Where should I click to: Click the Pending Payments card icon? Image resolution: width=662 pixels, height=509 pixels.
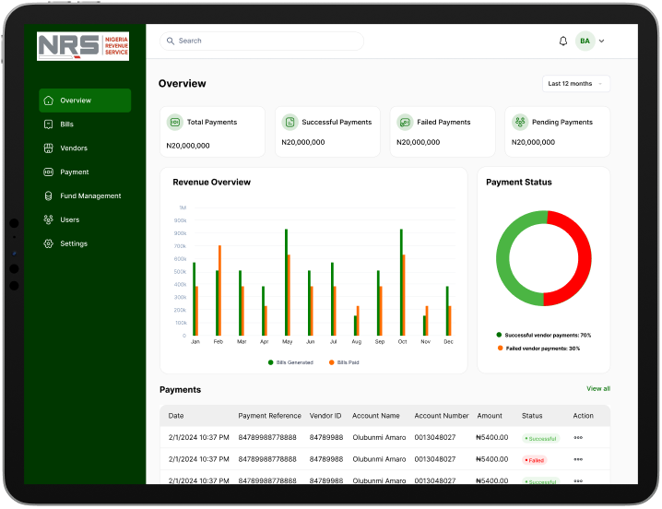pyautogui.click(x=520, y=123)
